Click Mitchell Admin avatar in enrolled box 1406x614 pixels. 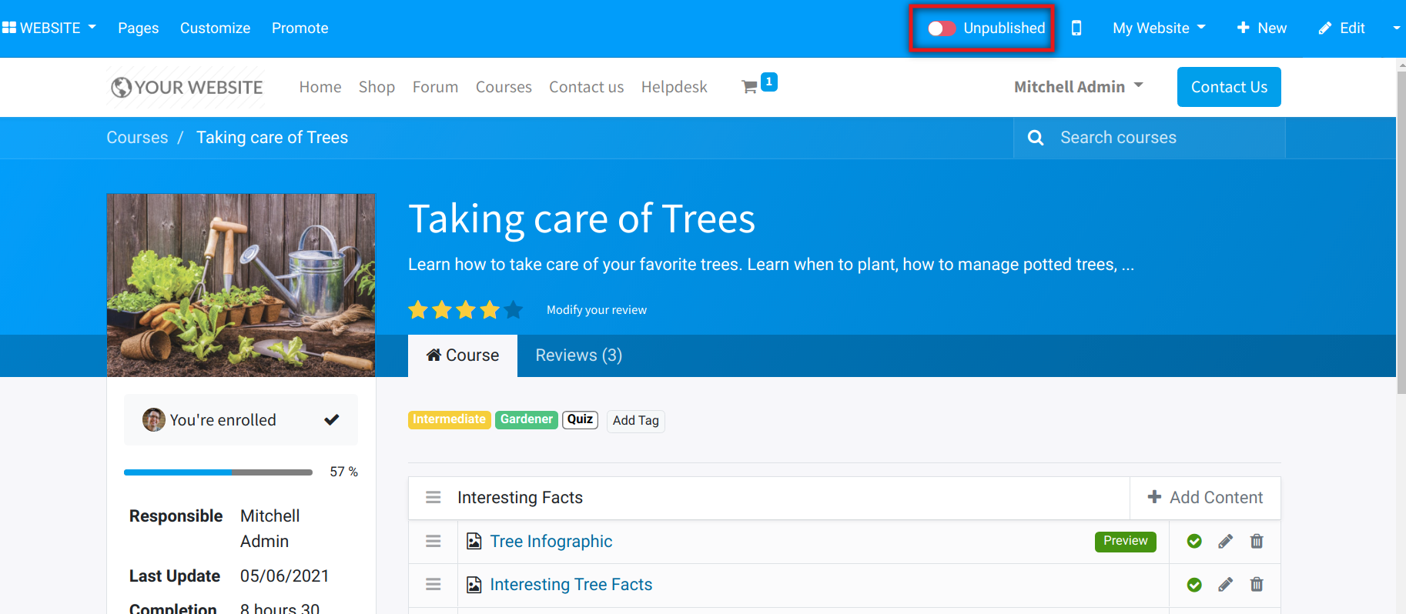pyautogui.click(x=154, y=420)
